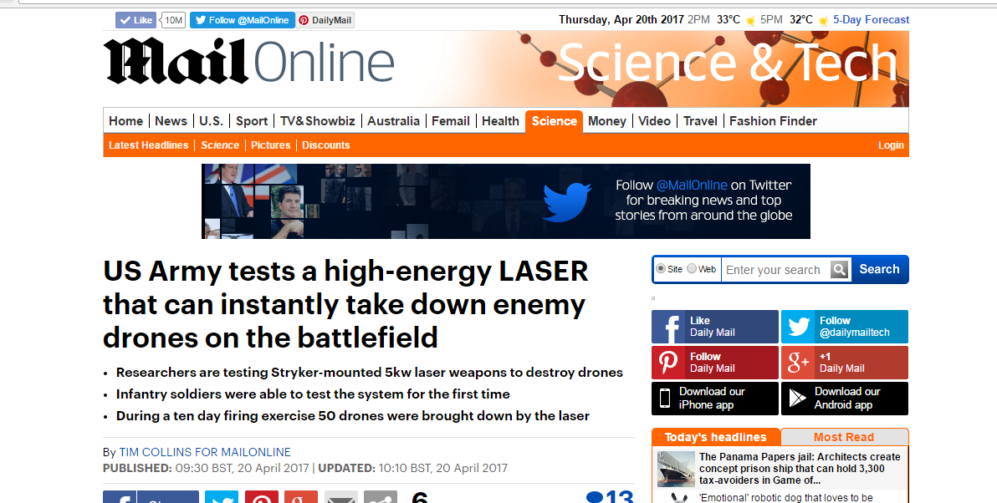Open the Discounts link in the orange bar
This screenshot has width=997, height=503.
(x=326, y=145)
